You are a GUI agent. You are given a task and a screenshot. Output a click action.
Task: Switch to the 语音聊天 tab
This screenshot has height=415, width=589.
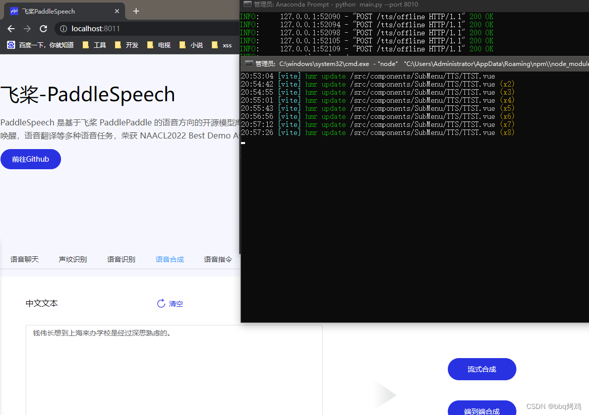[24, 259]
